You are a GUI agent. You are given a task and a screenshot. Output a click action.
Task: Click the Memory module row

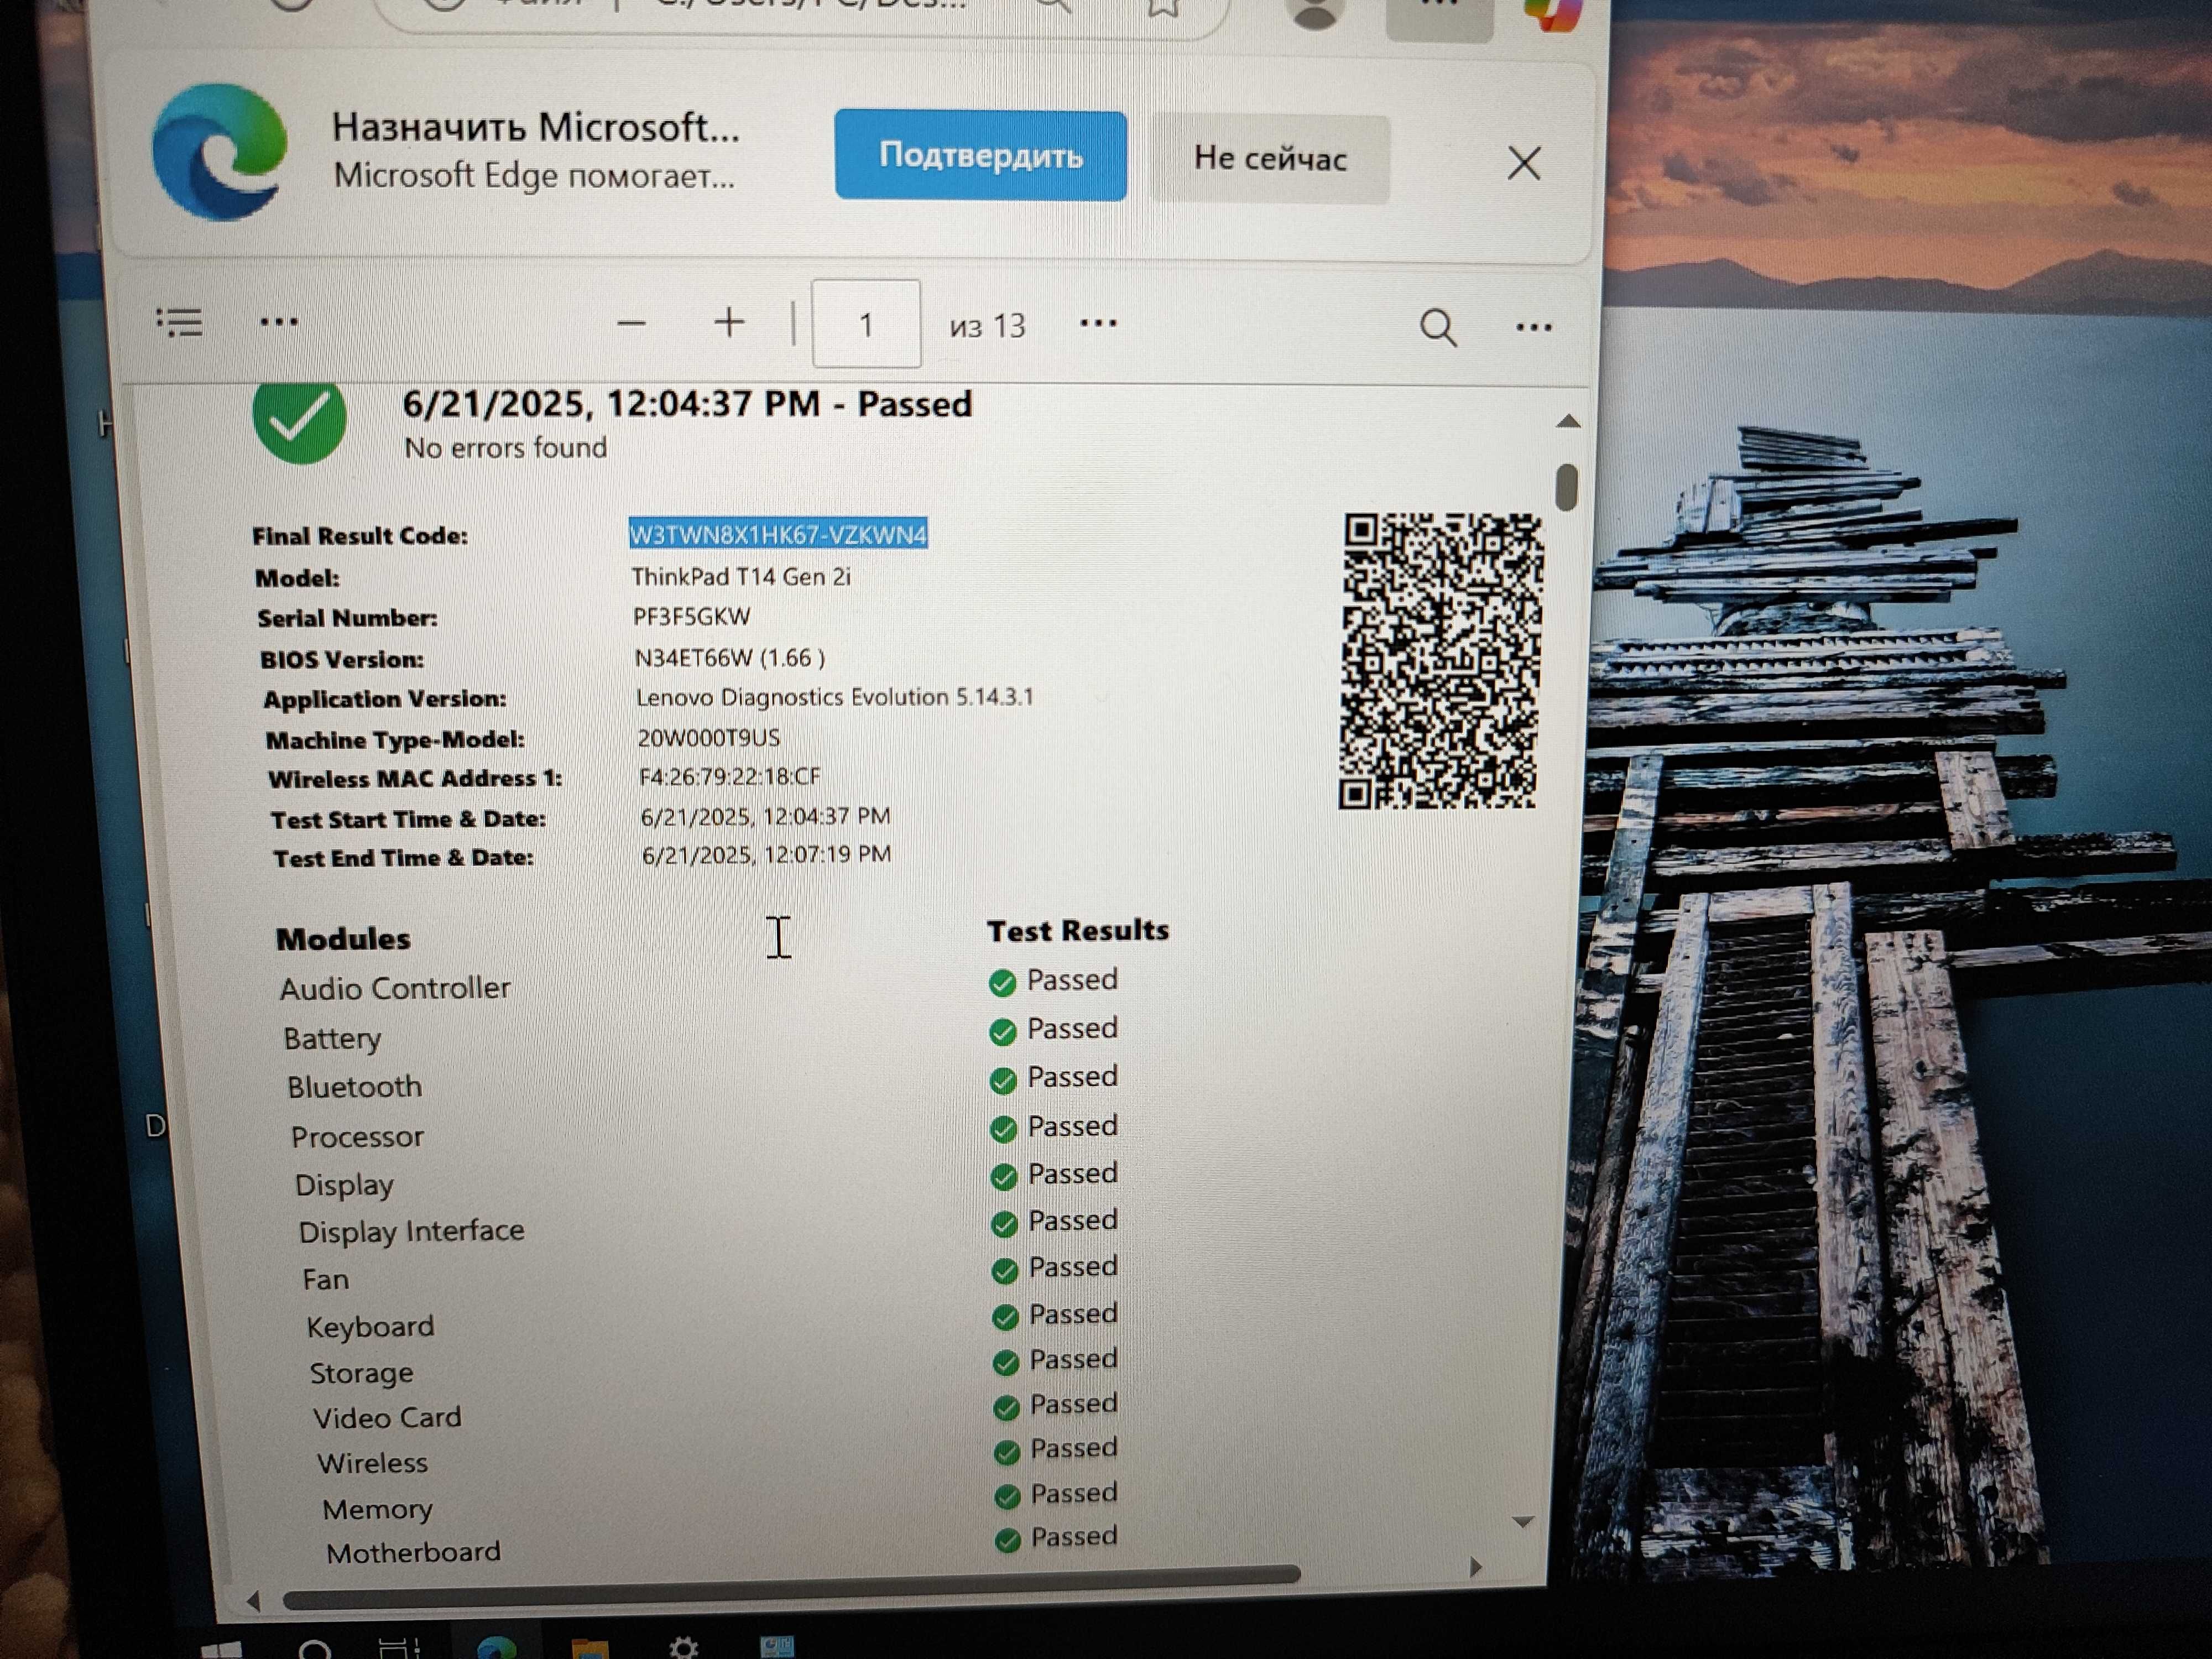click(x=377, y=1510)
